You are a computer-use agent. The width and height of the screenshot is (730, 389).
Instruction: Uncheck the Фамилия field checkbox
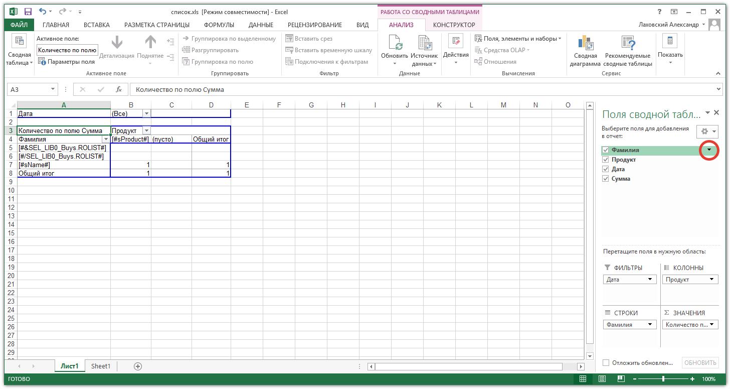pos(606,150)
